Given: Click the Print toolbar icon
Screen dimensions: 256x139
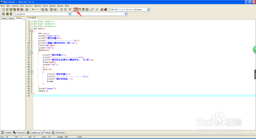Looking at the screenshot, I should click(27, 9).
